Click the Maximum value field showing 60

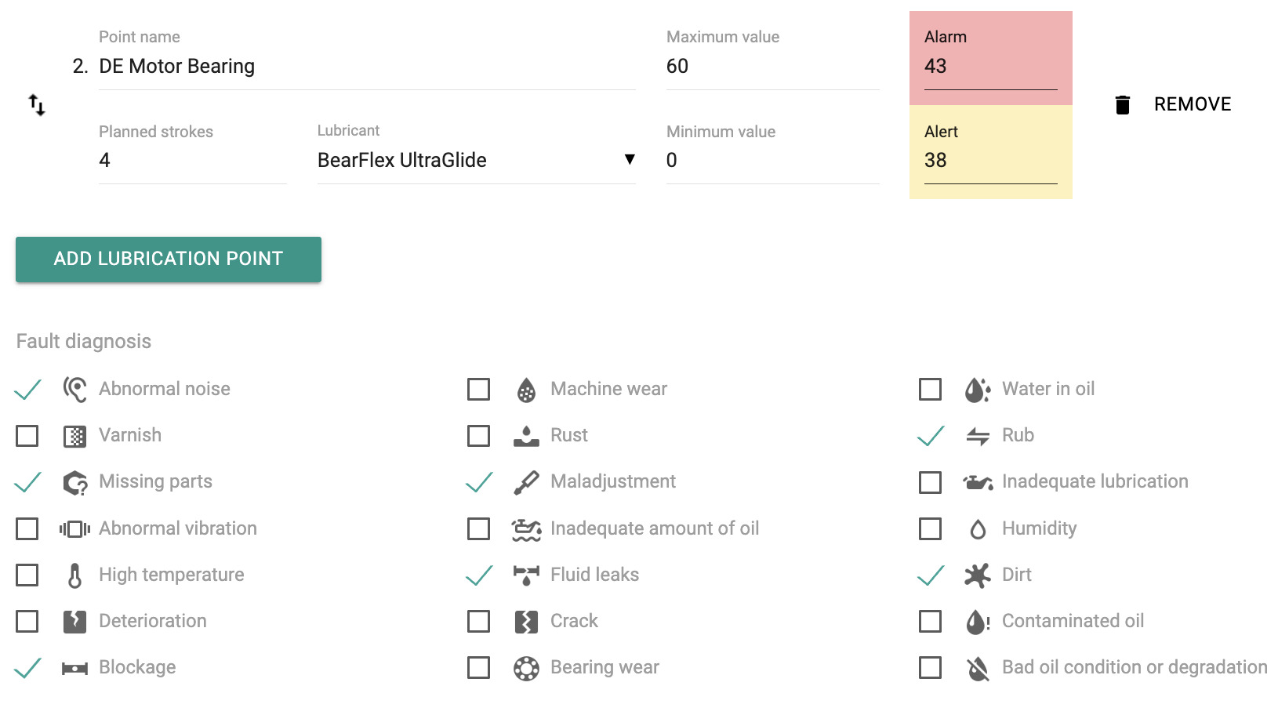click(x=773, y=67)
